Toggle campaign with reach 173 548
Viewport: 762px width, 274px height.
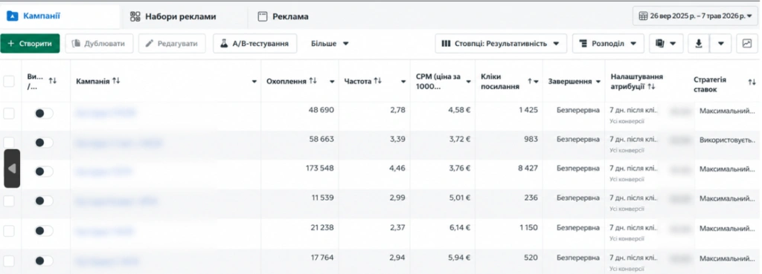tap(44, 172)
